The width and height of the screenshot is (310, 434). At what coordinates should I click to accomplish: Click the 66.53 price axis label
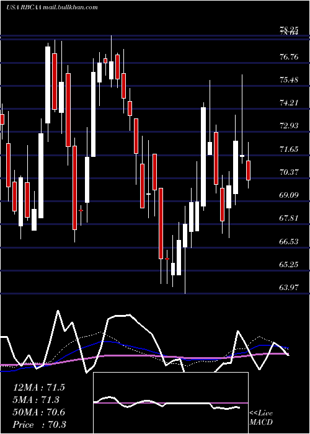[289, 242]
